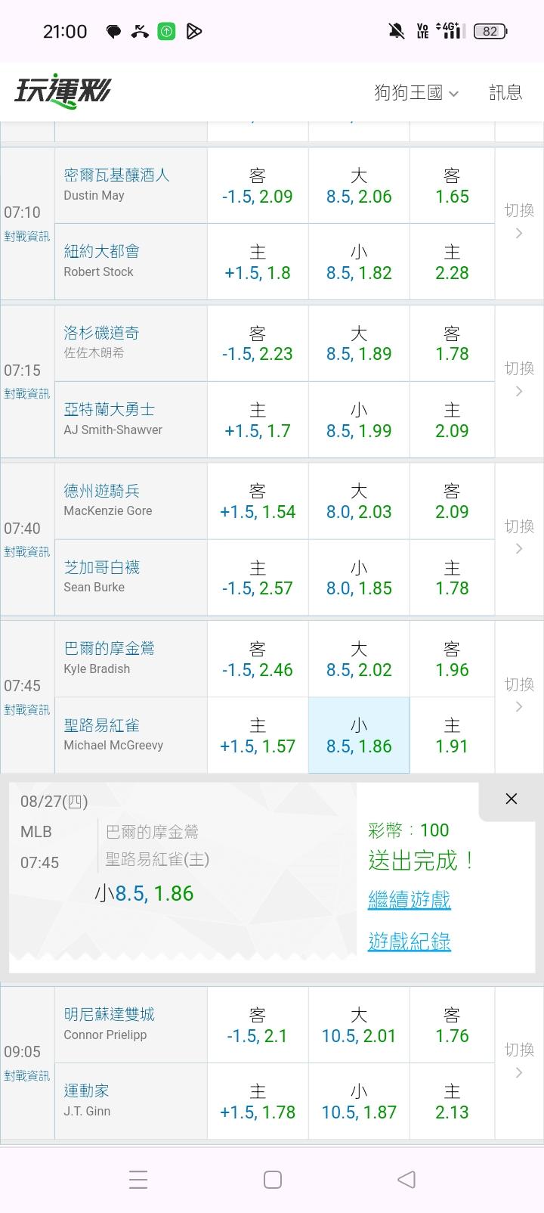Open the 訊息 messages menu

[x=505, y=92]
